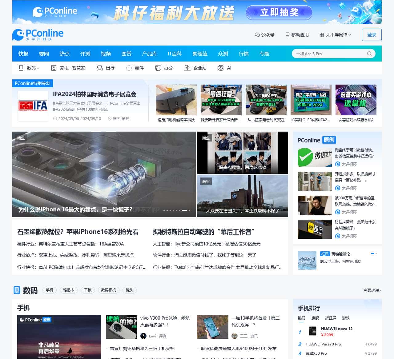Open HUAWEI nova 12 ranking entry
Screen dimensions: 394x359
tap(337, 329)
